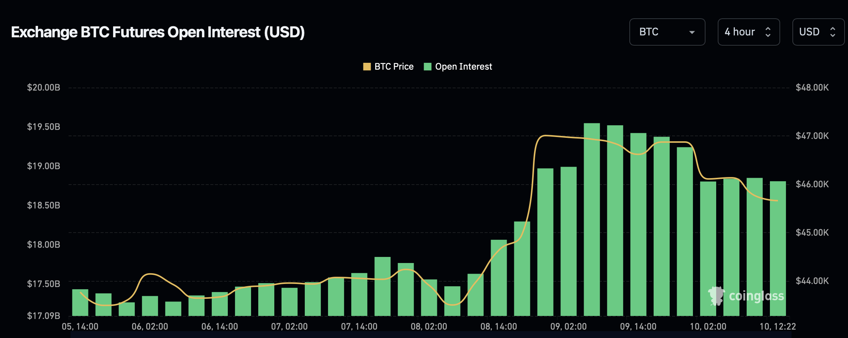The image size is (848, 338).
Task: Open the BTC coin dropdown
Action: pos(667,32)
